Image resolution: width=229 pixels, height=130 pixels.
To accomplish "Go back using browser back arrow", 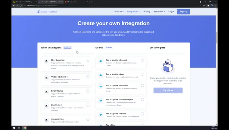I will coord(14,6).
